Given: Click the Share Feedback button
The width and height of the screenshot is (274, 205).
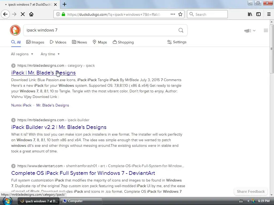Looking at the screenshot, I should pos(251,191).
